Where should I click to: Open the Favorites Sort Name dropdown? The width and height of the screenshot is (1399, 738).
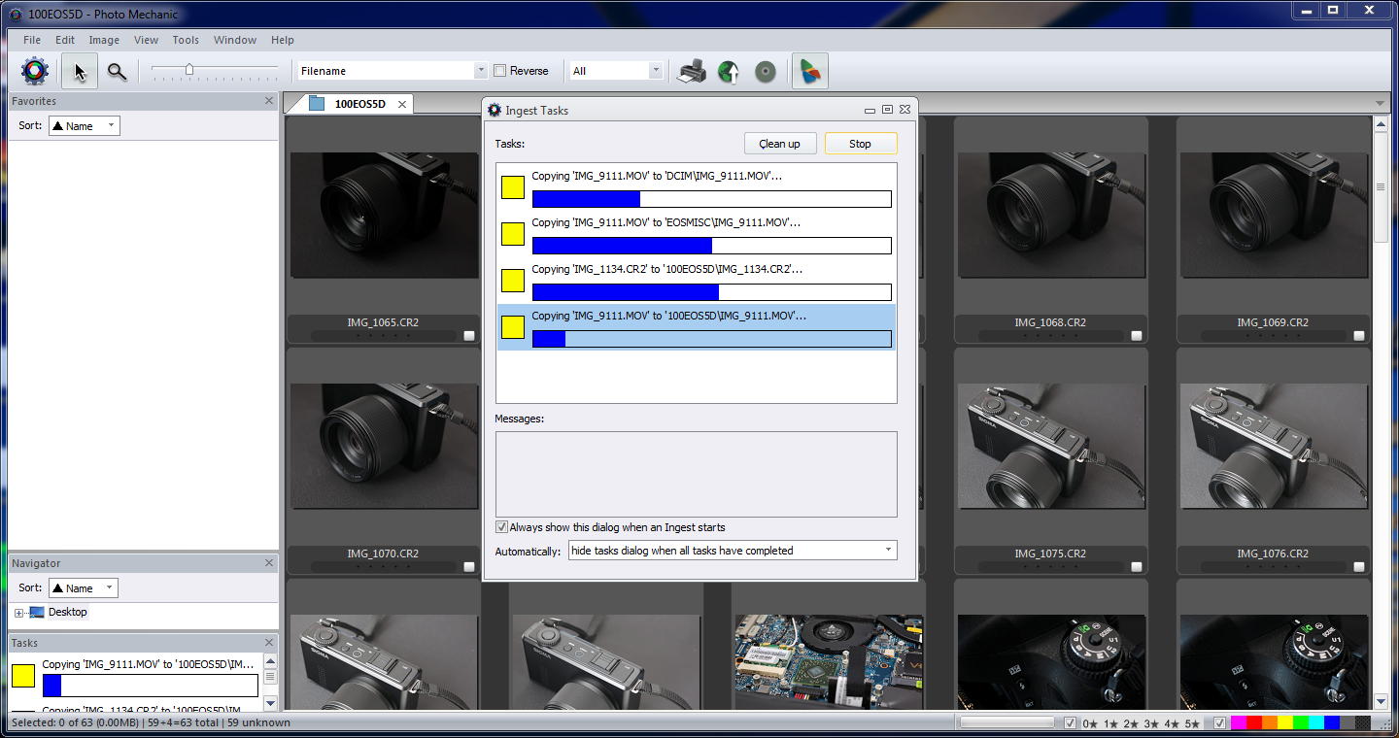[x=84, y=126]
